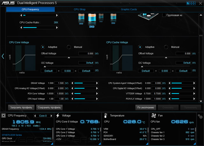Click the CPU Frequency chip icon
This screenshot has width=204, height=146.
(x=4, y=116)
